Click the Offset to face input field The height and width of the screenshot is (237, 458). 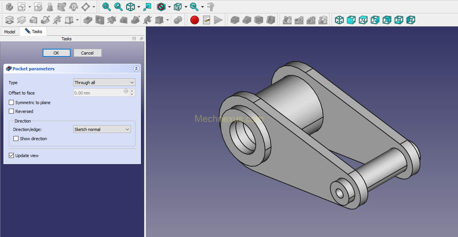tap(98, 93)
